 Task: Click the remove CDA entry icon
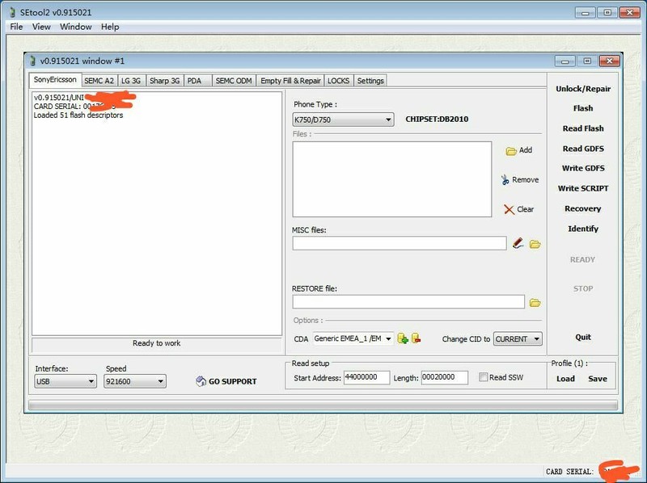click(416, 338)
